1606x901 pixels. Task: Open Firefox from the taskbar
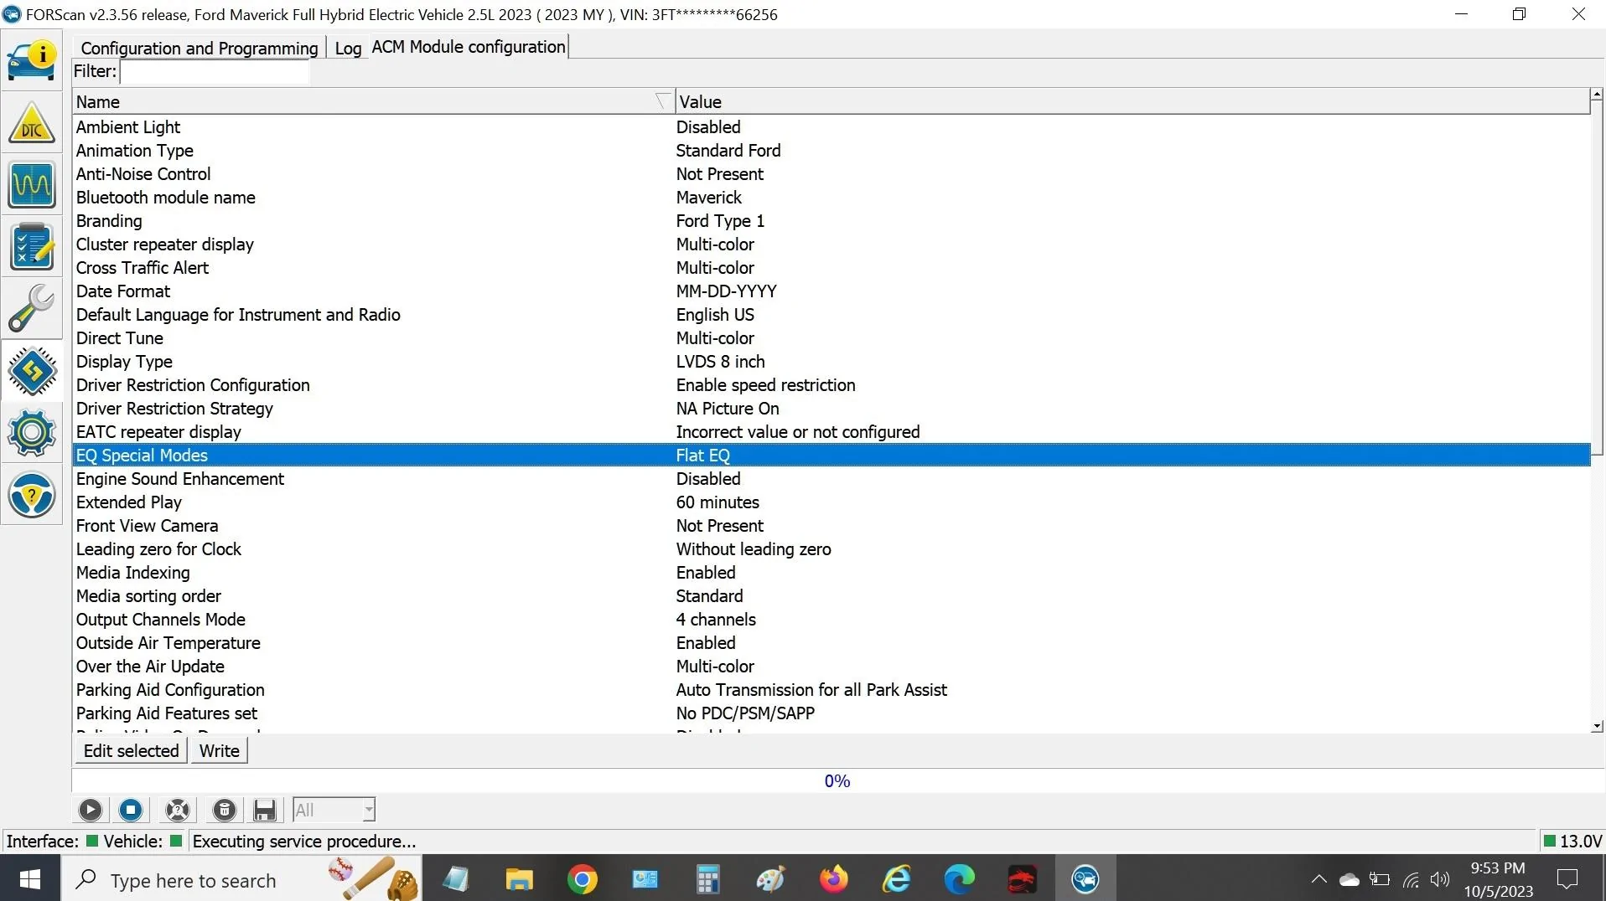coord(834,879)
